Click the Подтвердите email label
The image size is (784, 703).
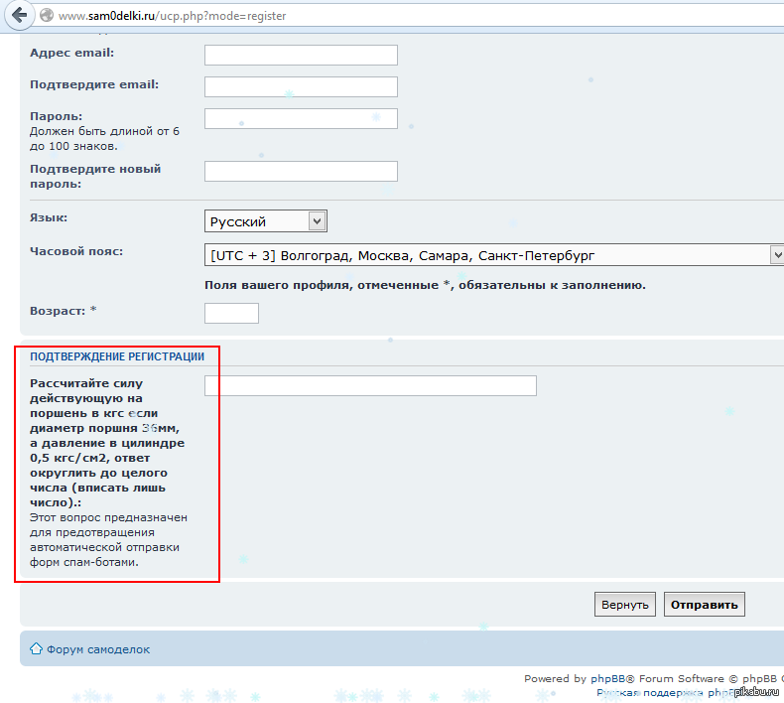[x=94, y=84]
